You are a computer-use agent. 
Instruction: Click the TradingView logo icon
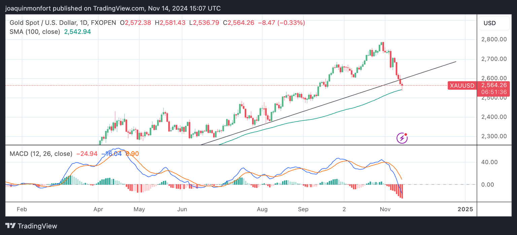click(x=10, y=226)
